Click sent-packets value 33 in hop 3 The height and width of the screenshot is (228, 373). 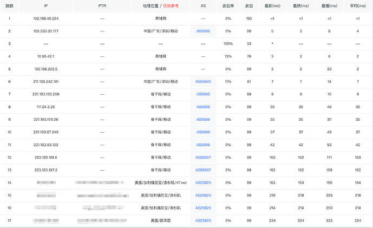(249, 44)
